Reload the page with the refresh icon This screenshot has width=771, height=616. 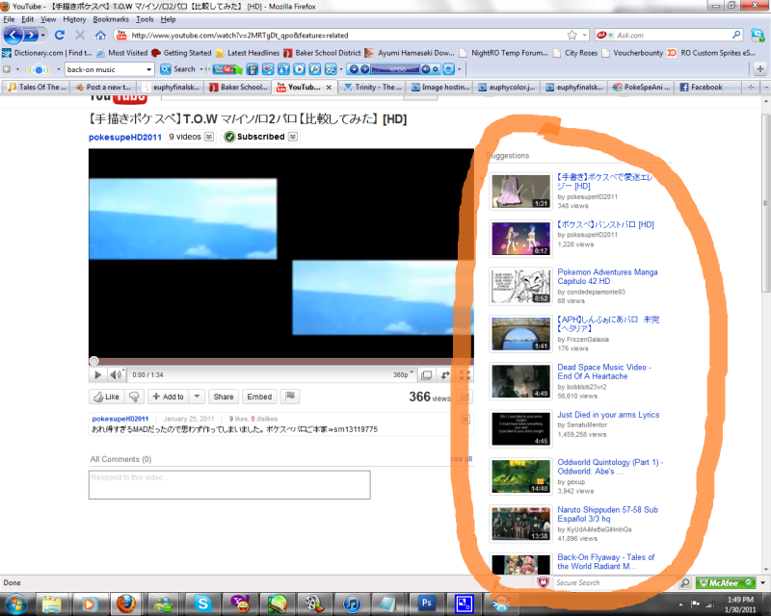click(60, 35)
